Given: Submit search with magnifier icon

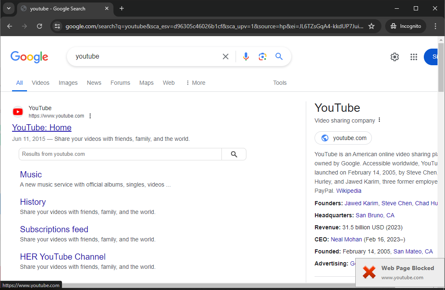Looking at the screenshot, I should (x=279, y=57).
